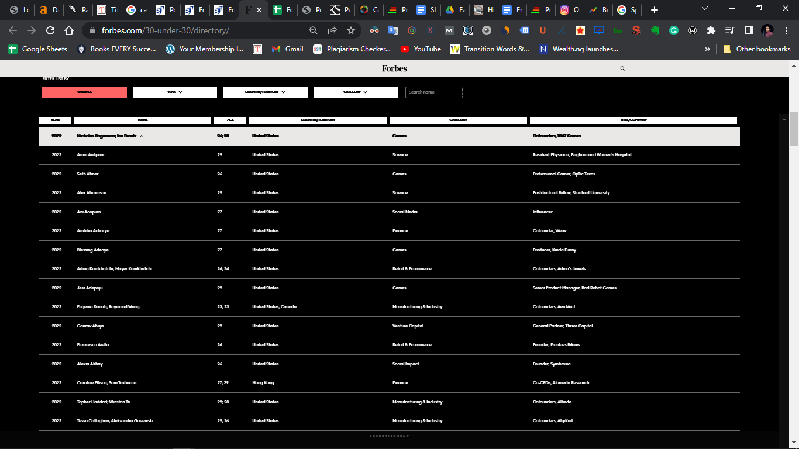Bookmark this page using the star icon
799x449 pixels.
point(351,30)
